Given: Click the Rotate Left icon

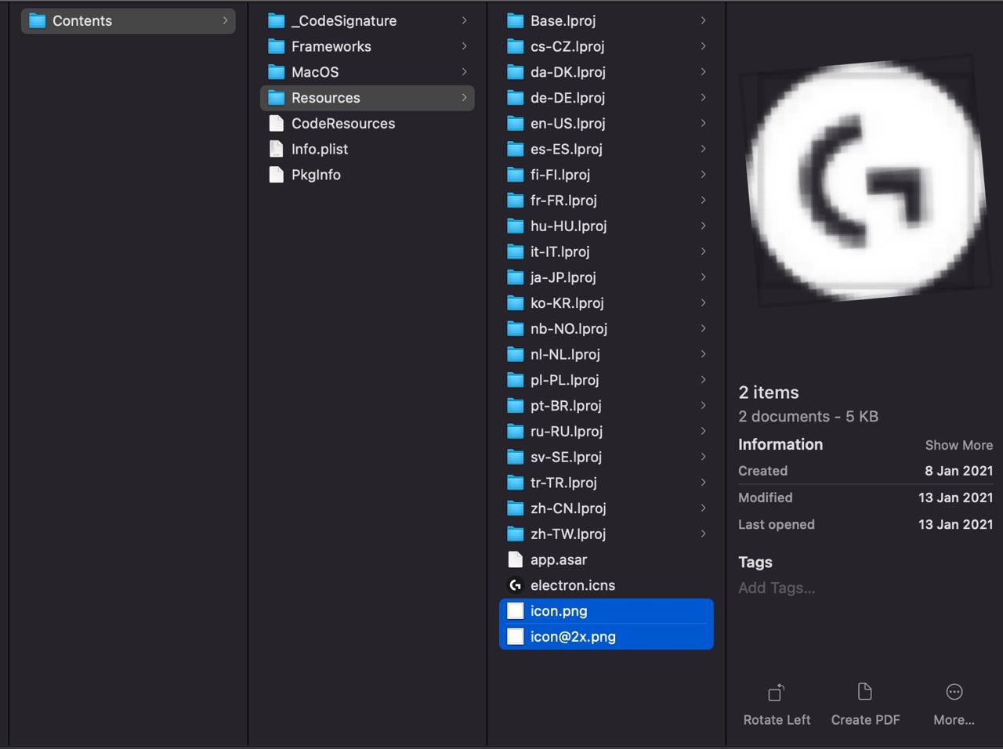Looking at the screenshot, I should pos(776,693).
